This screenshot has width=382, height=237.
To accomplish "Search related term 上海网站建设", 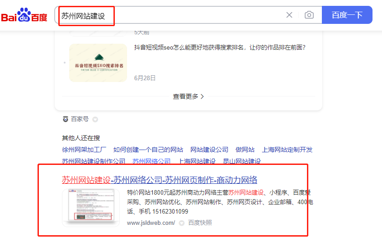I will pyautogui.click(x=197, y=161).
